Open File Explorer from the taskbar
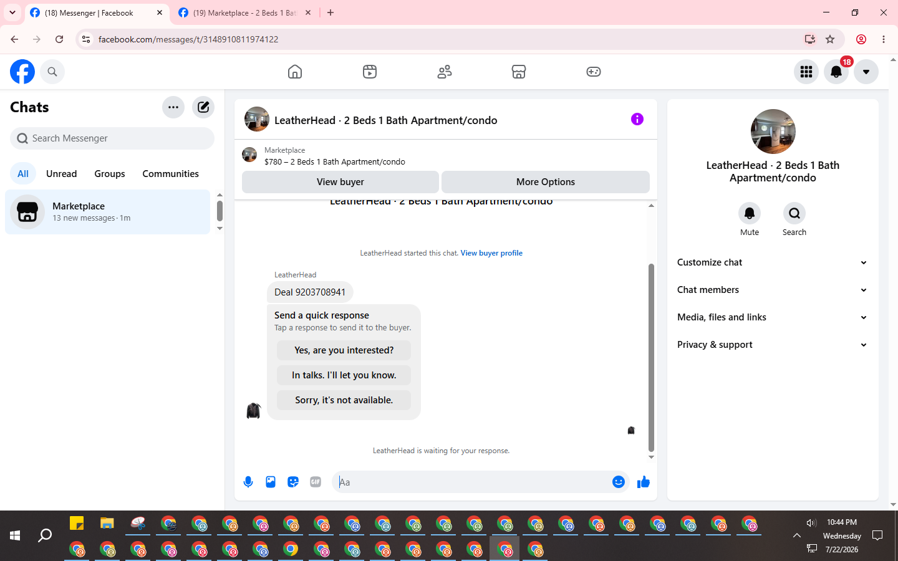898x561 pixels. (x=107, y=523)
